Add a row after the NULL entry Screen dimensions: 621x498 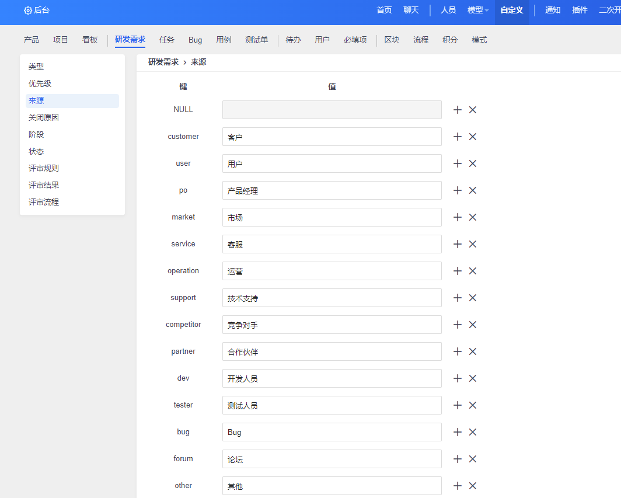(458, 110)
